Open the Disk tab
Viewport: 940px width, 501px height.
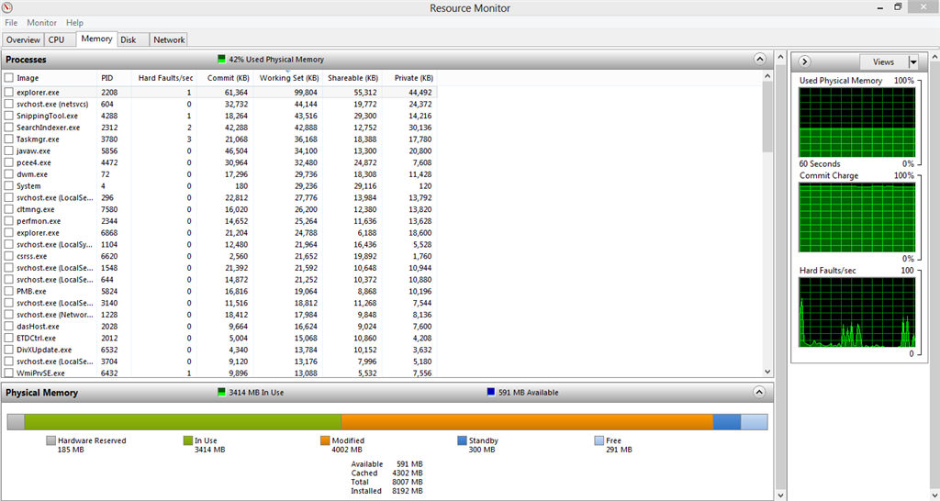[x=129, y=39]
